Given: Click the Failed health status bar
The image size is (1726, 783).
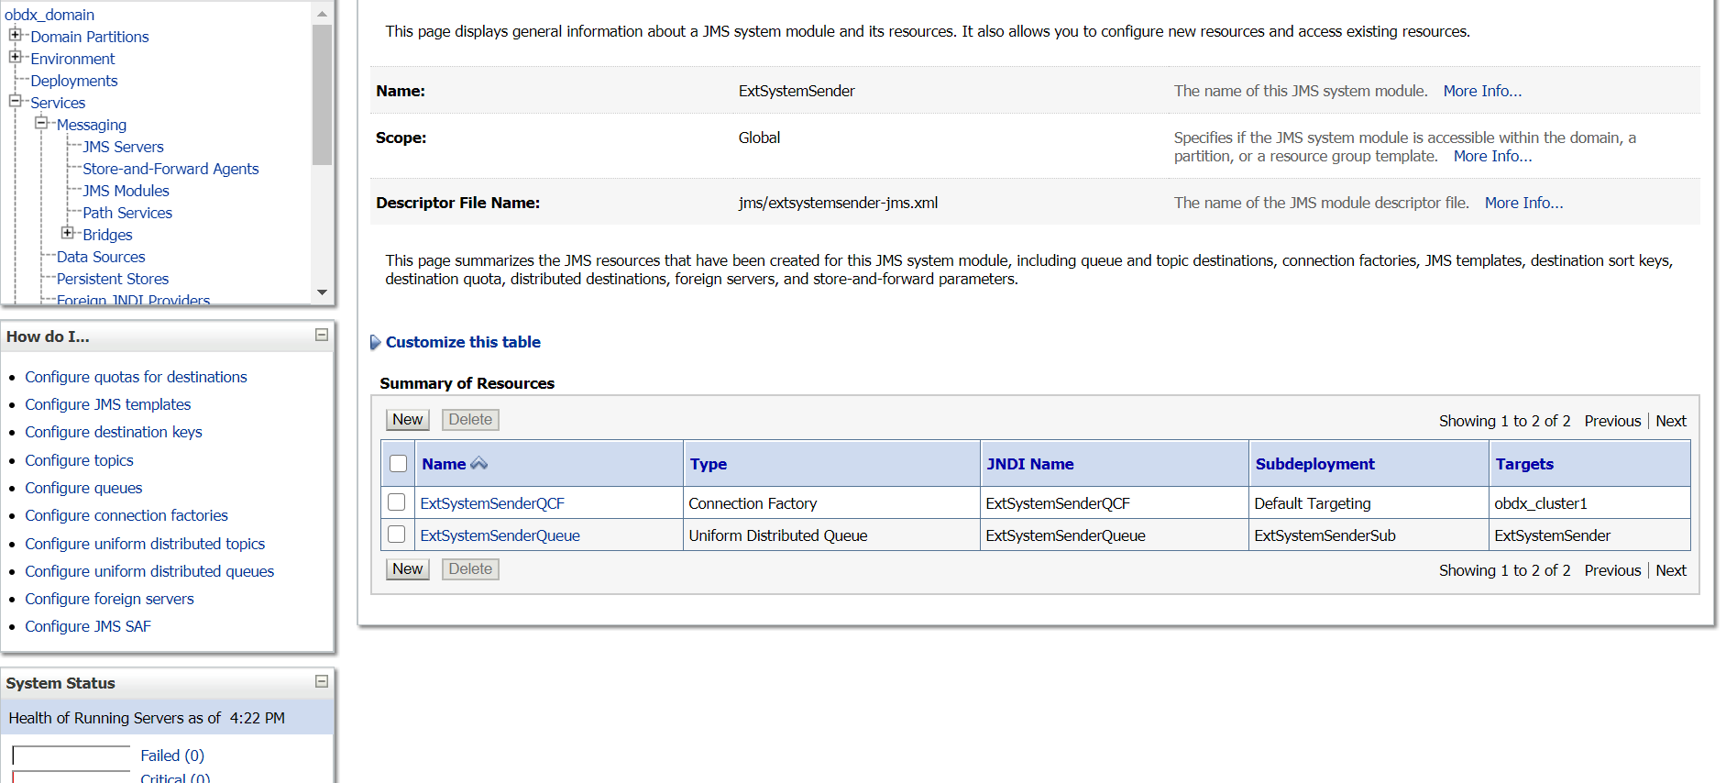Looking at the screenshot, I should coord(71,755).
